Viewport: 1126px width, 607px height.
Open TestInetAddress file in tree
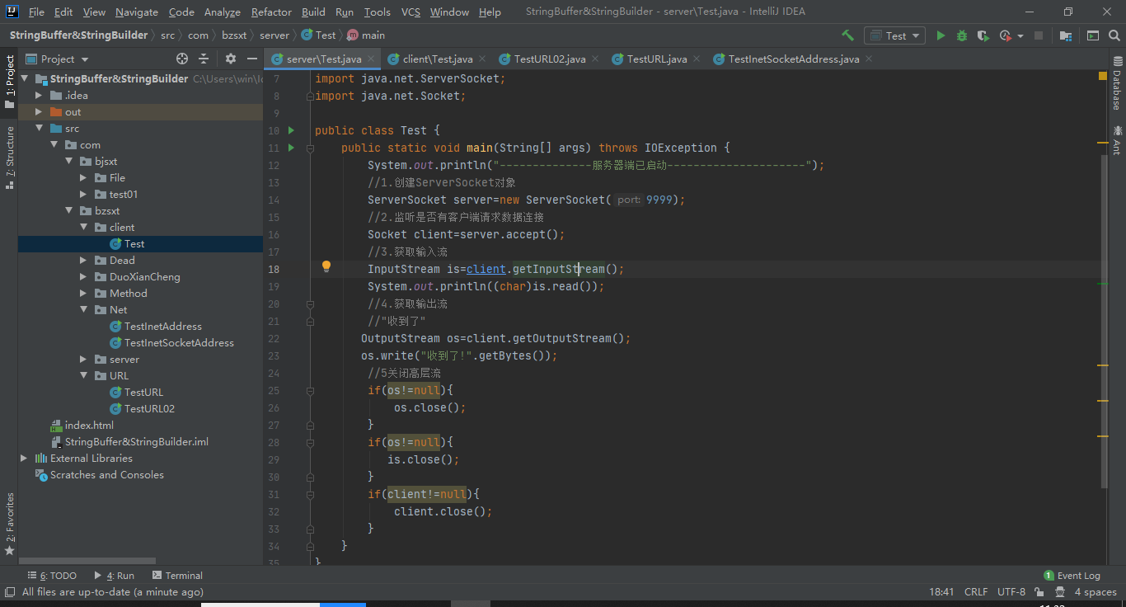coord(162,327)
